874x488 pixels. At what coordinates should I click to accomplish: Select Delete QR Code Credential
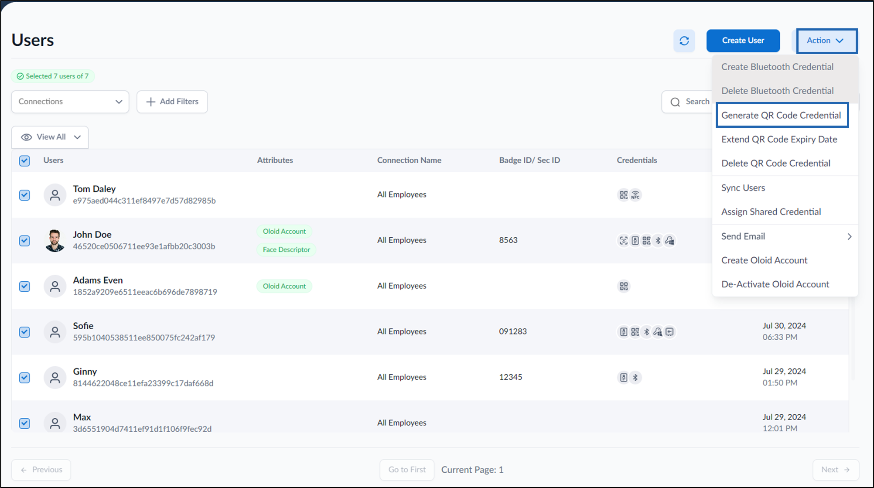[x=785, y=163]
